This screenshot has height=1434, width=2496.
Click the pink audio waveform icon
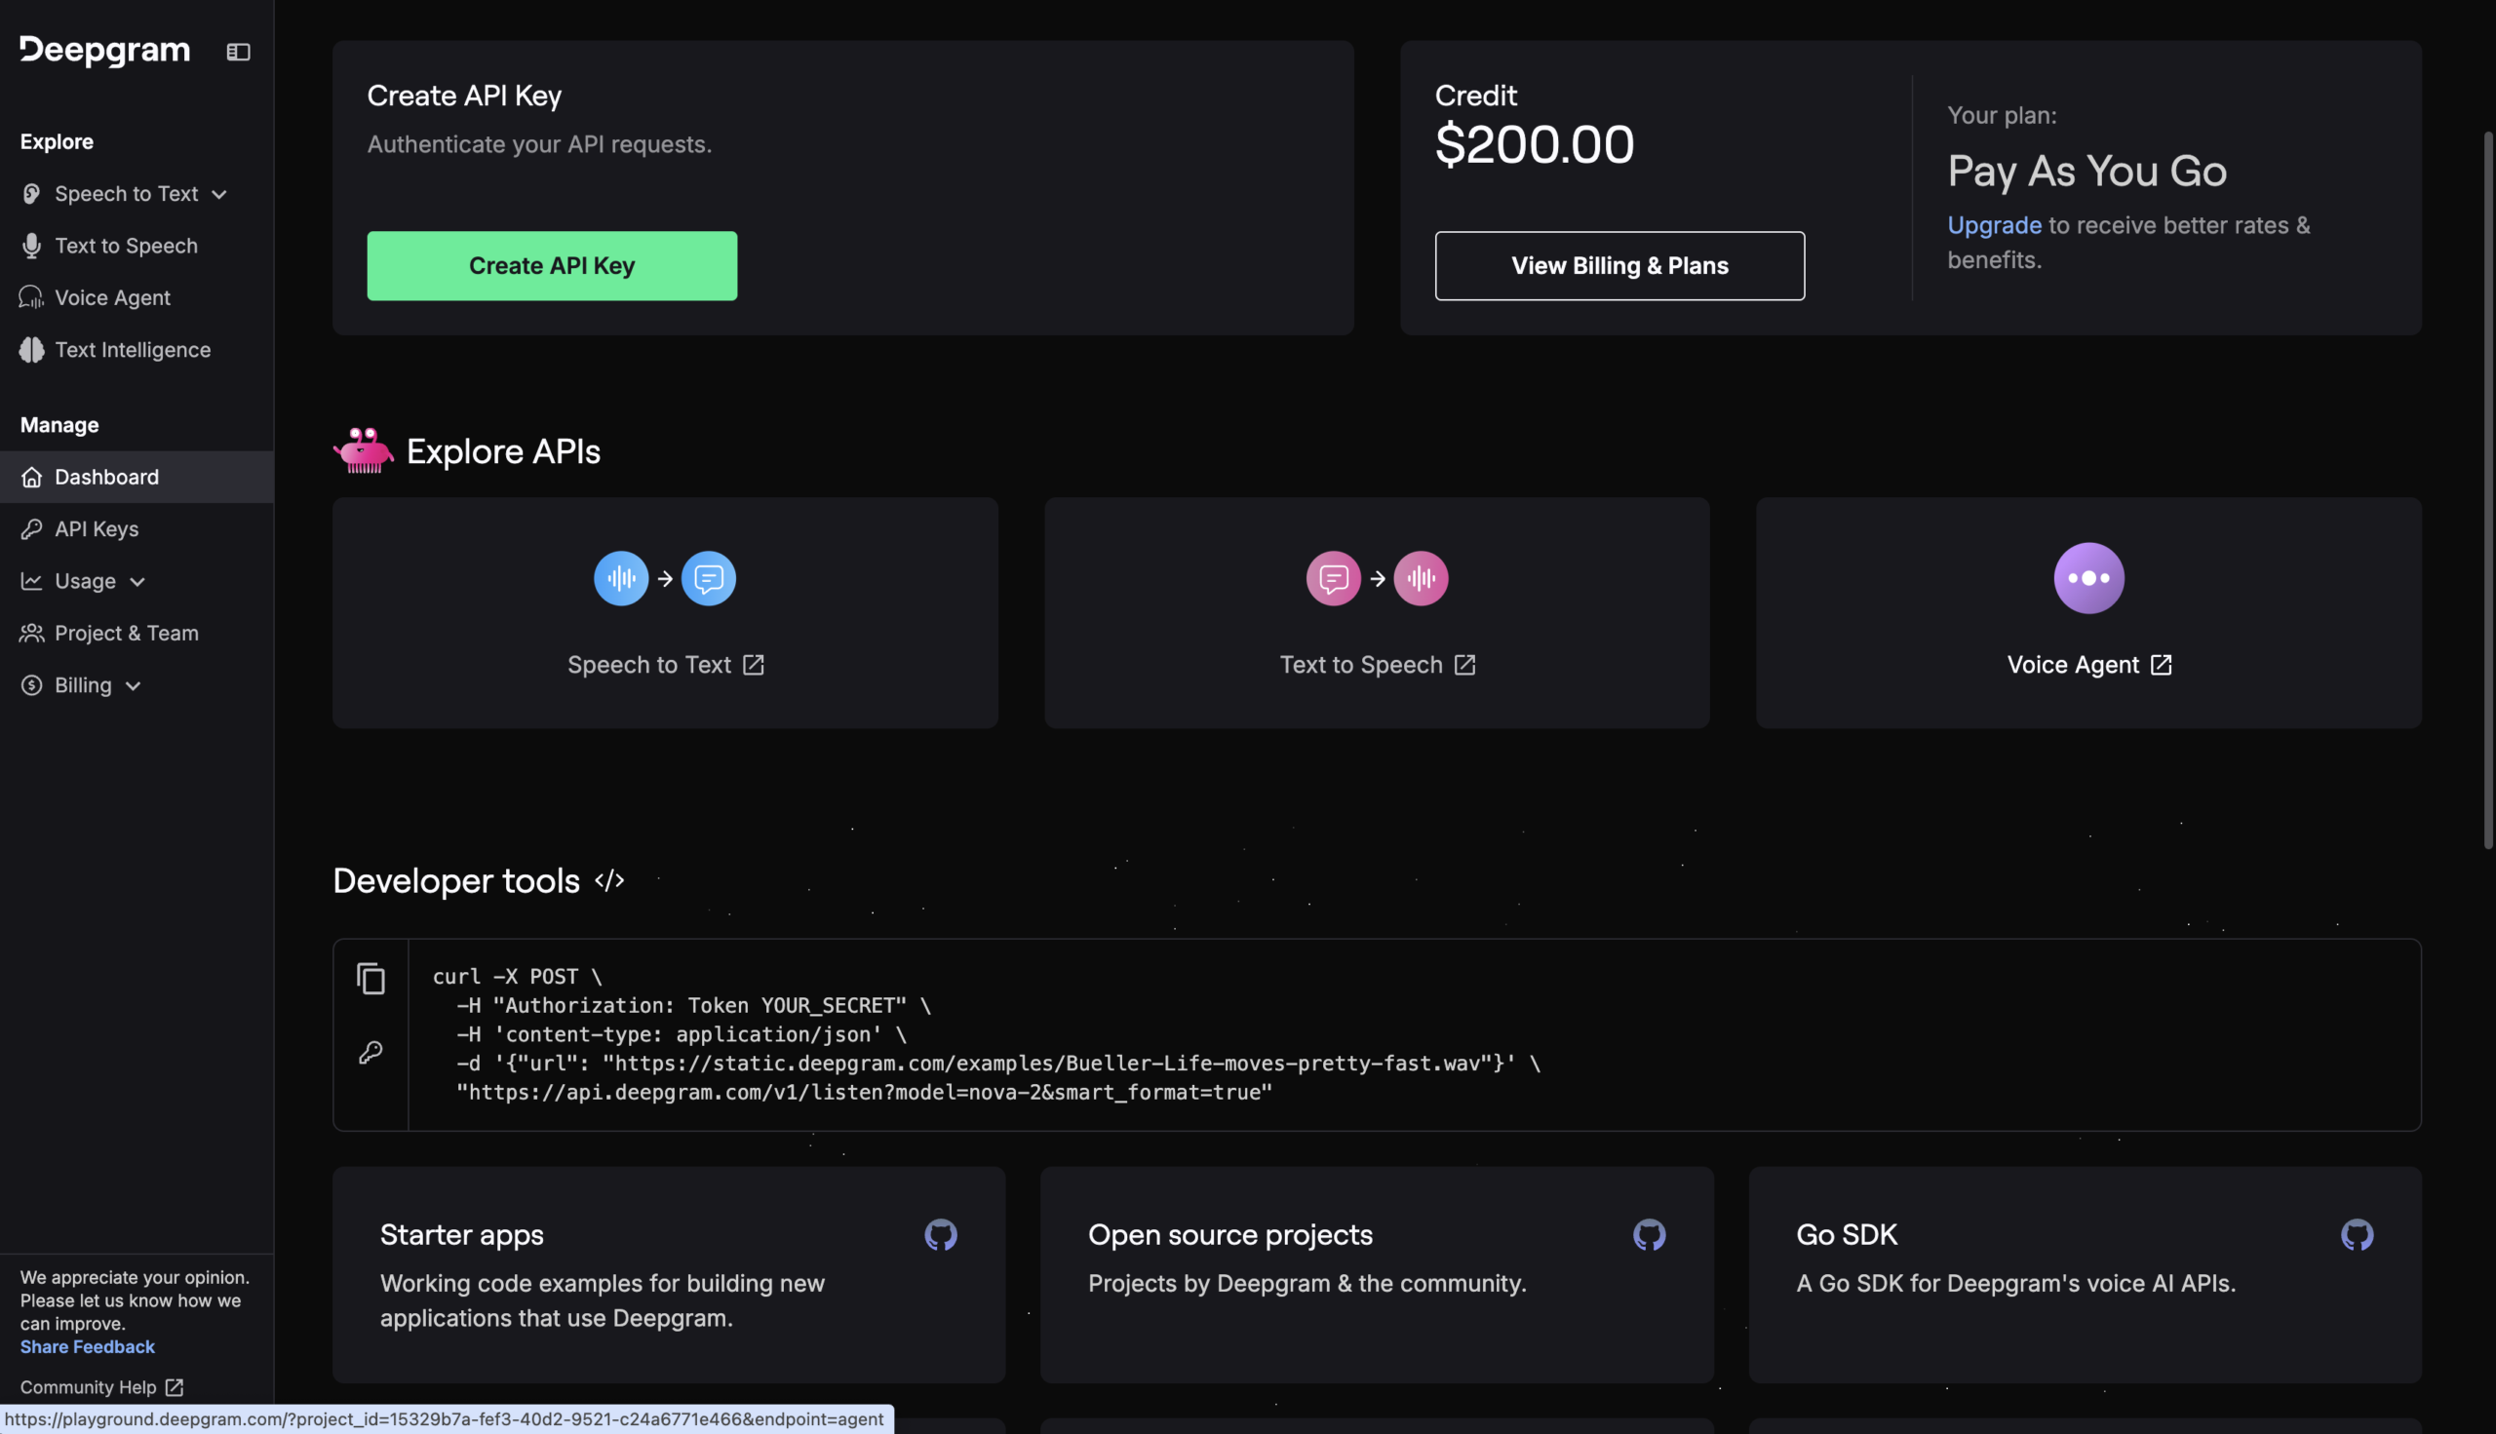coord(1421,578)
